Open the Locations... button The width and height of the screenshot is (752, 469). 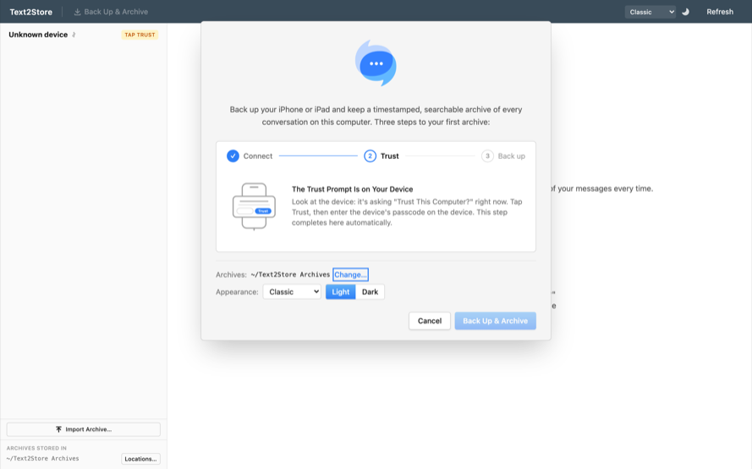point(140,459)
